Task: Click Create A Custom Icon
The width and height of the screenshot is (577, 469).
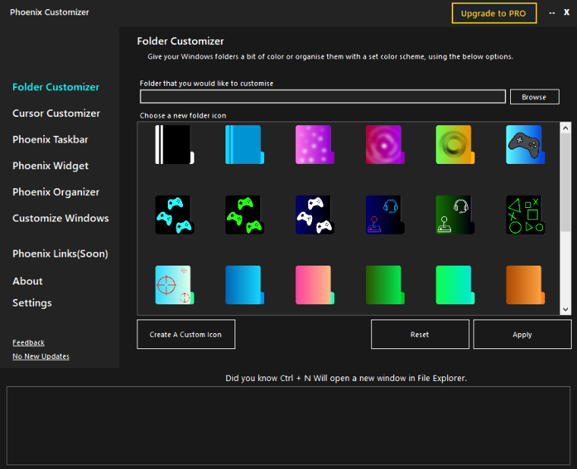Action: tap(186, 335)
